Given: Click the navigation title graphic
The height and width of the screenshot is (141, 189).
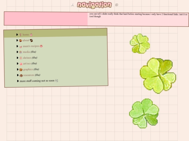Looking at the screenshot, I should (94, 5).
